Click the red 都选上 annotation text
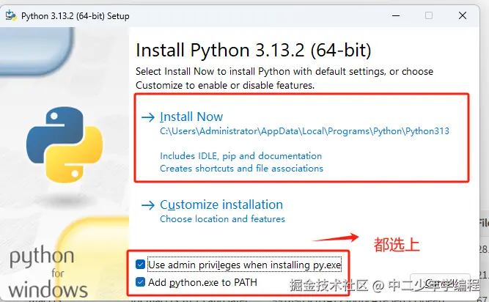 (x=397, y=244)
